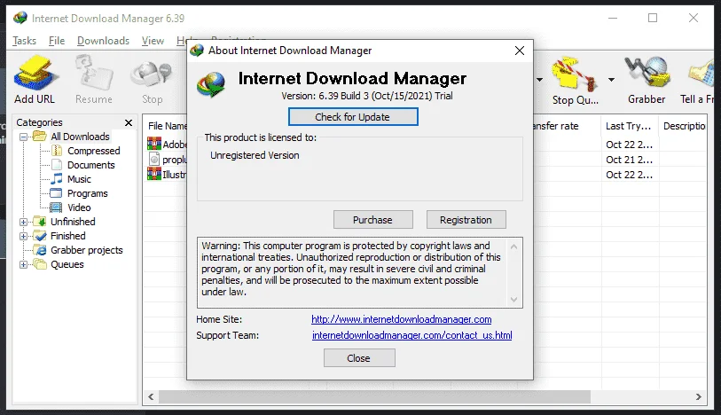Sort by Last Try column header

tap(629, 126)
